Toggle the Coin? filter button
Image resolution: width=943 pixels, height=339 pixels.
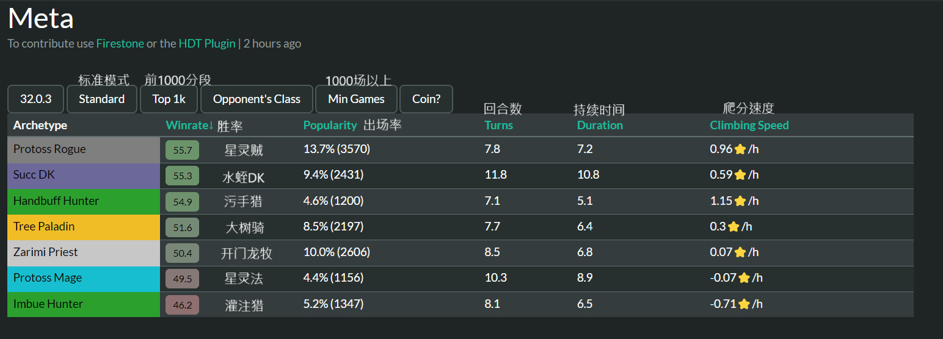click(426, 99)
